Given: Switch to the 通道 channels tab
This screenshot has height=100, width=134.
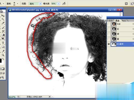Looking at the screenshot, I should (x=117, y=21).
